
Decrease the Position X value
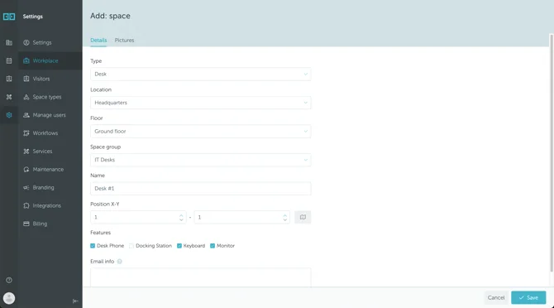[181, 219]
